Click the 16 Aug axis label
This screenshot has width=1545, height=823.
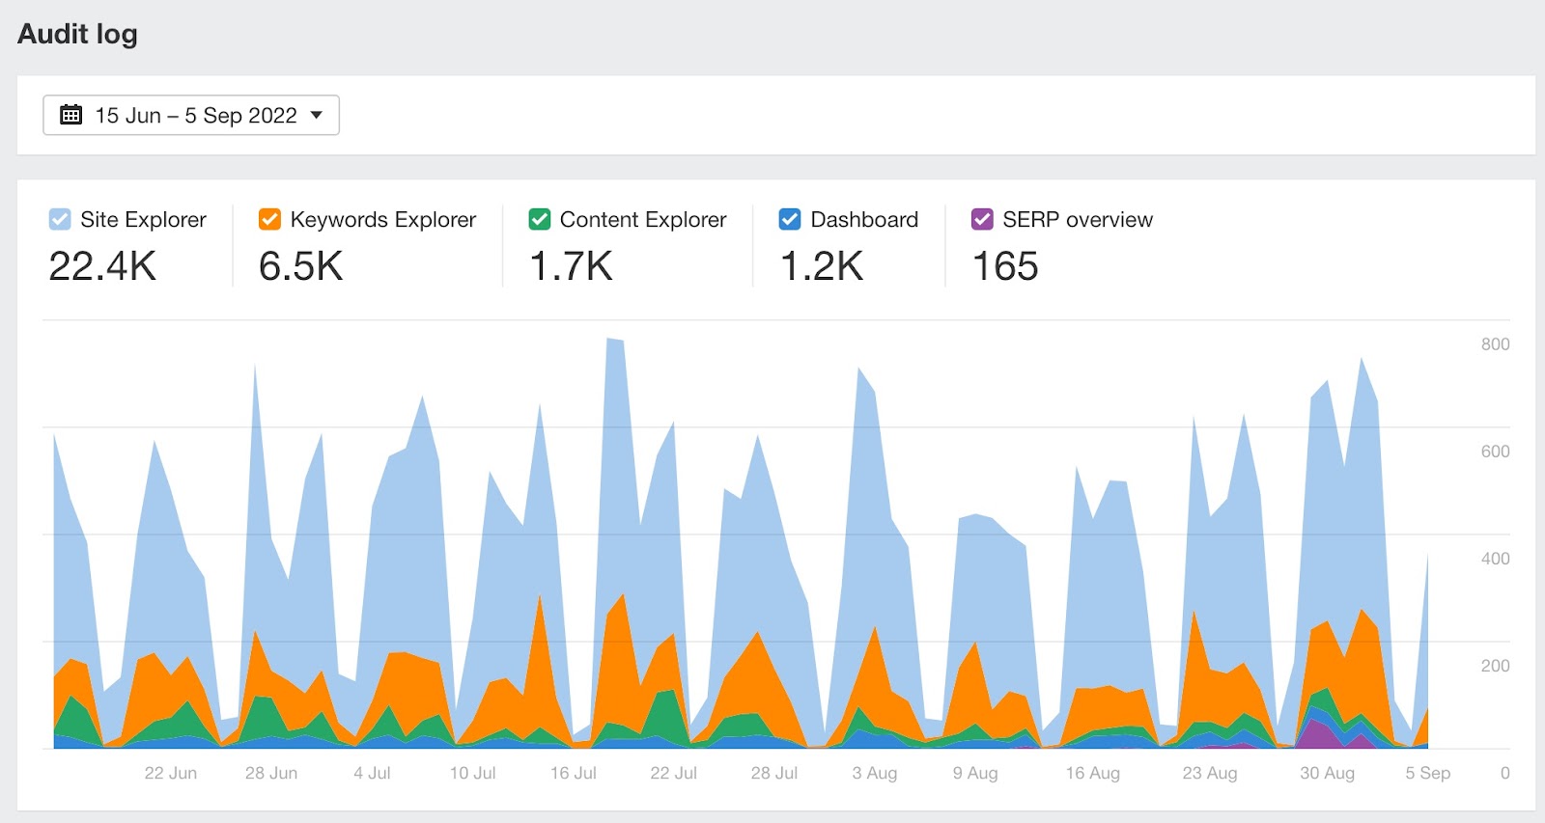1093,773
